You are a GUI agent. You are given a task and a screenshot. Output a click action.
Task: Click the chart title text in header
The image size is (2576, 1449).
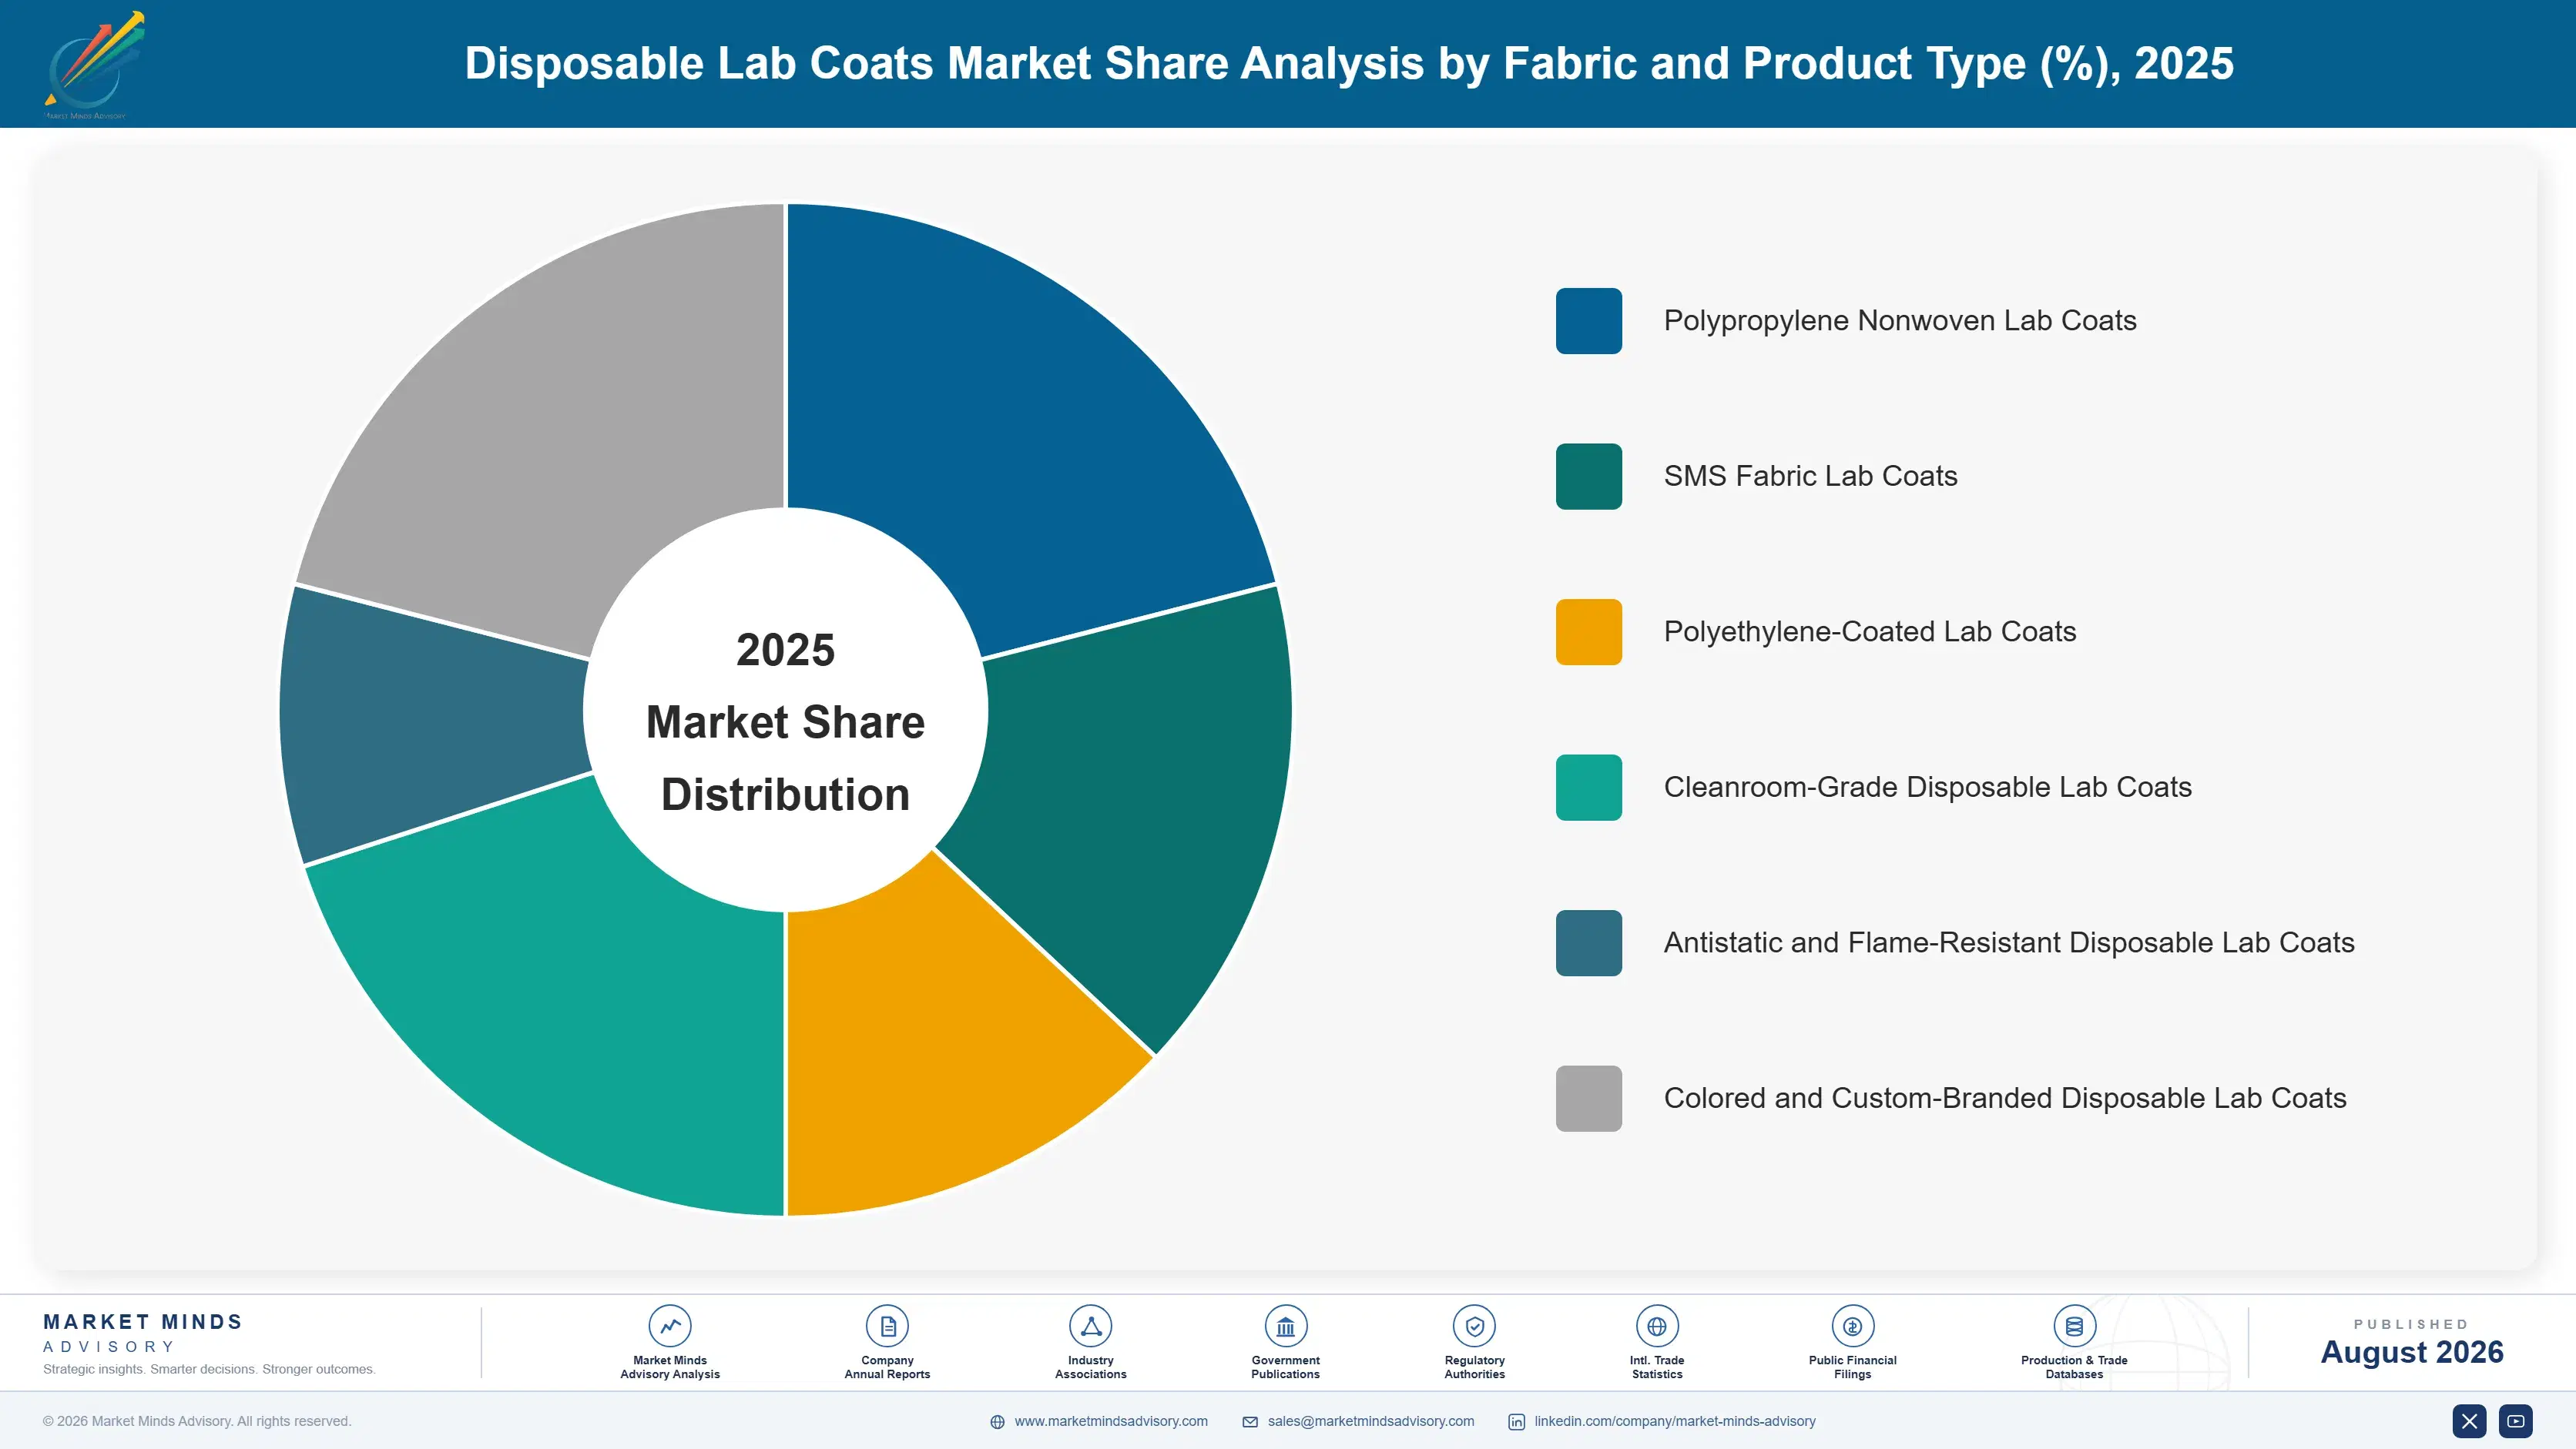point(1349,64)
